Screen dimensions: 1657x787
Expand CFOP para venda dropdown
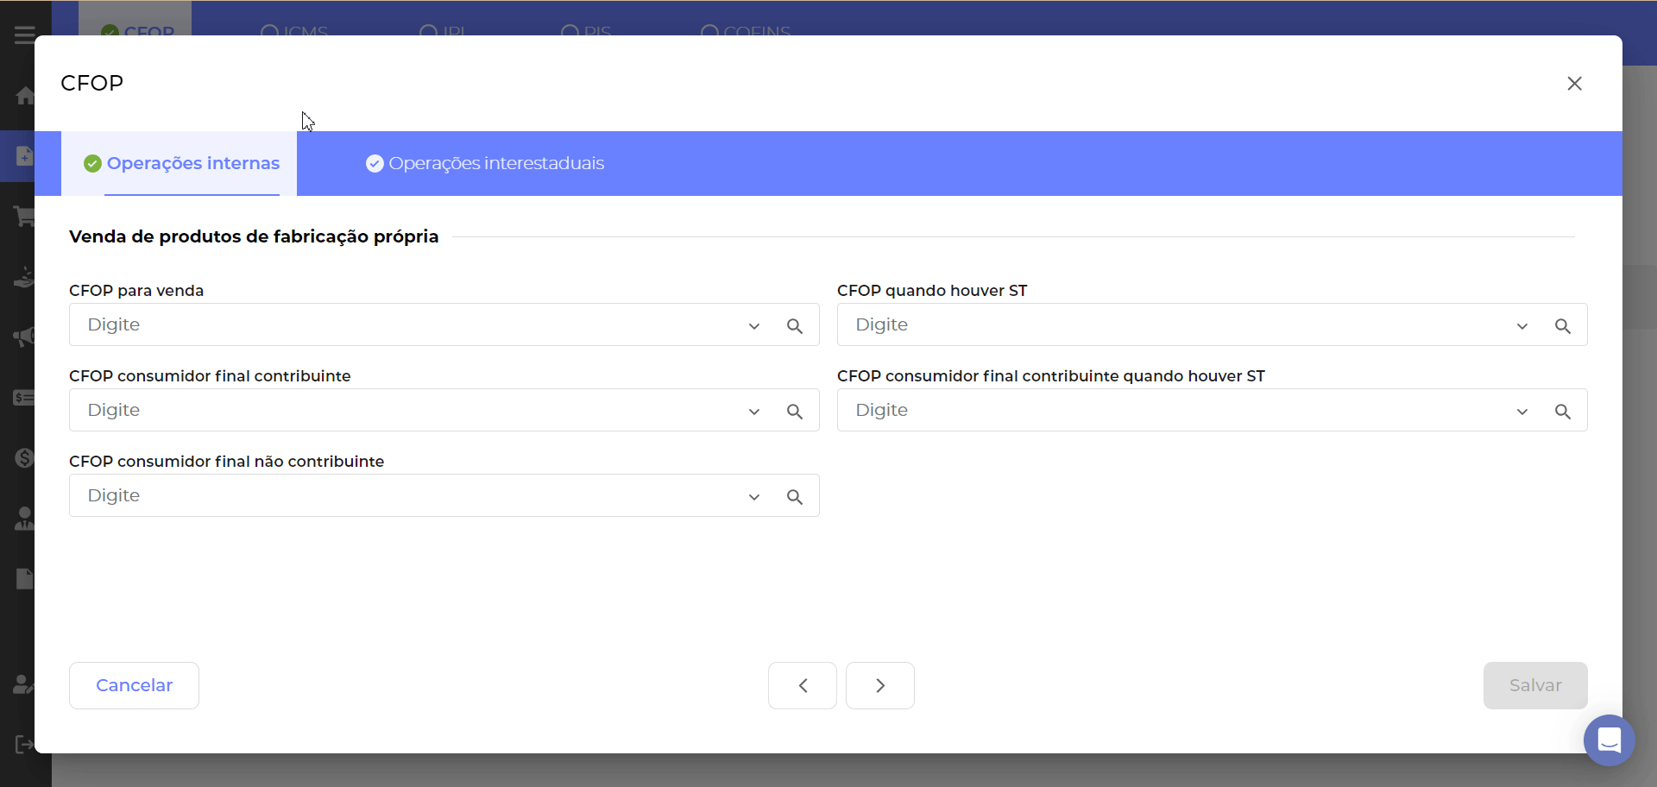click(x=754, y=326)
